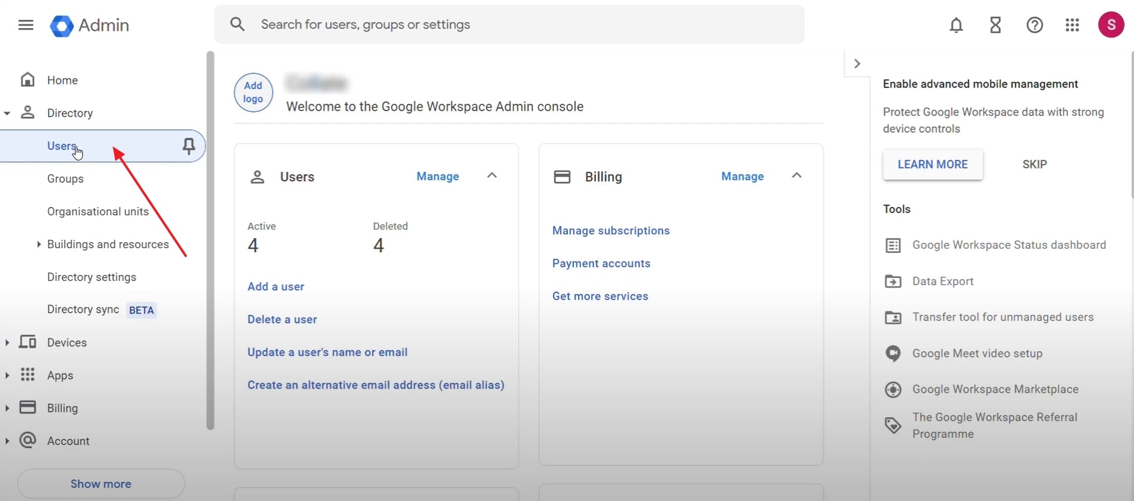Select Groups in the Directory menu

65,179
